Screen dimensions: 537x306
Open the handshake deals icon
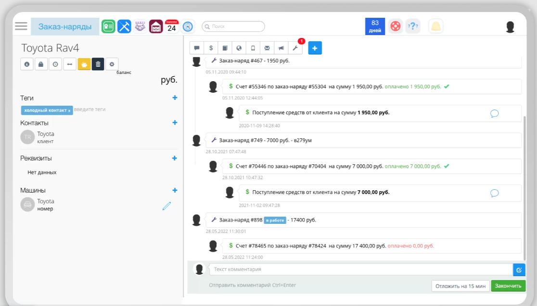point(140,26)
